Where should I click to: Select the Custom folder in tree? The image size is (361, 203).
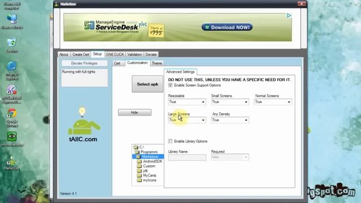click(x=149, y=166)
